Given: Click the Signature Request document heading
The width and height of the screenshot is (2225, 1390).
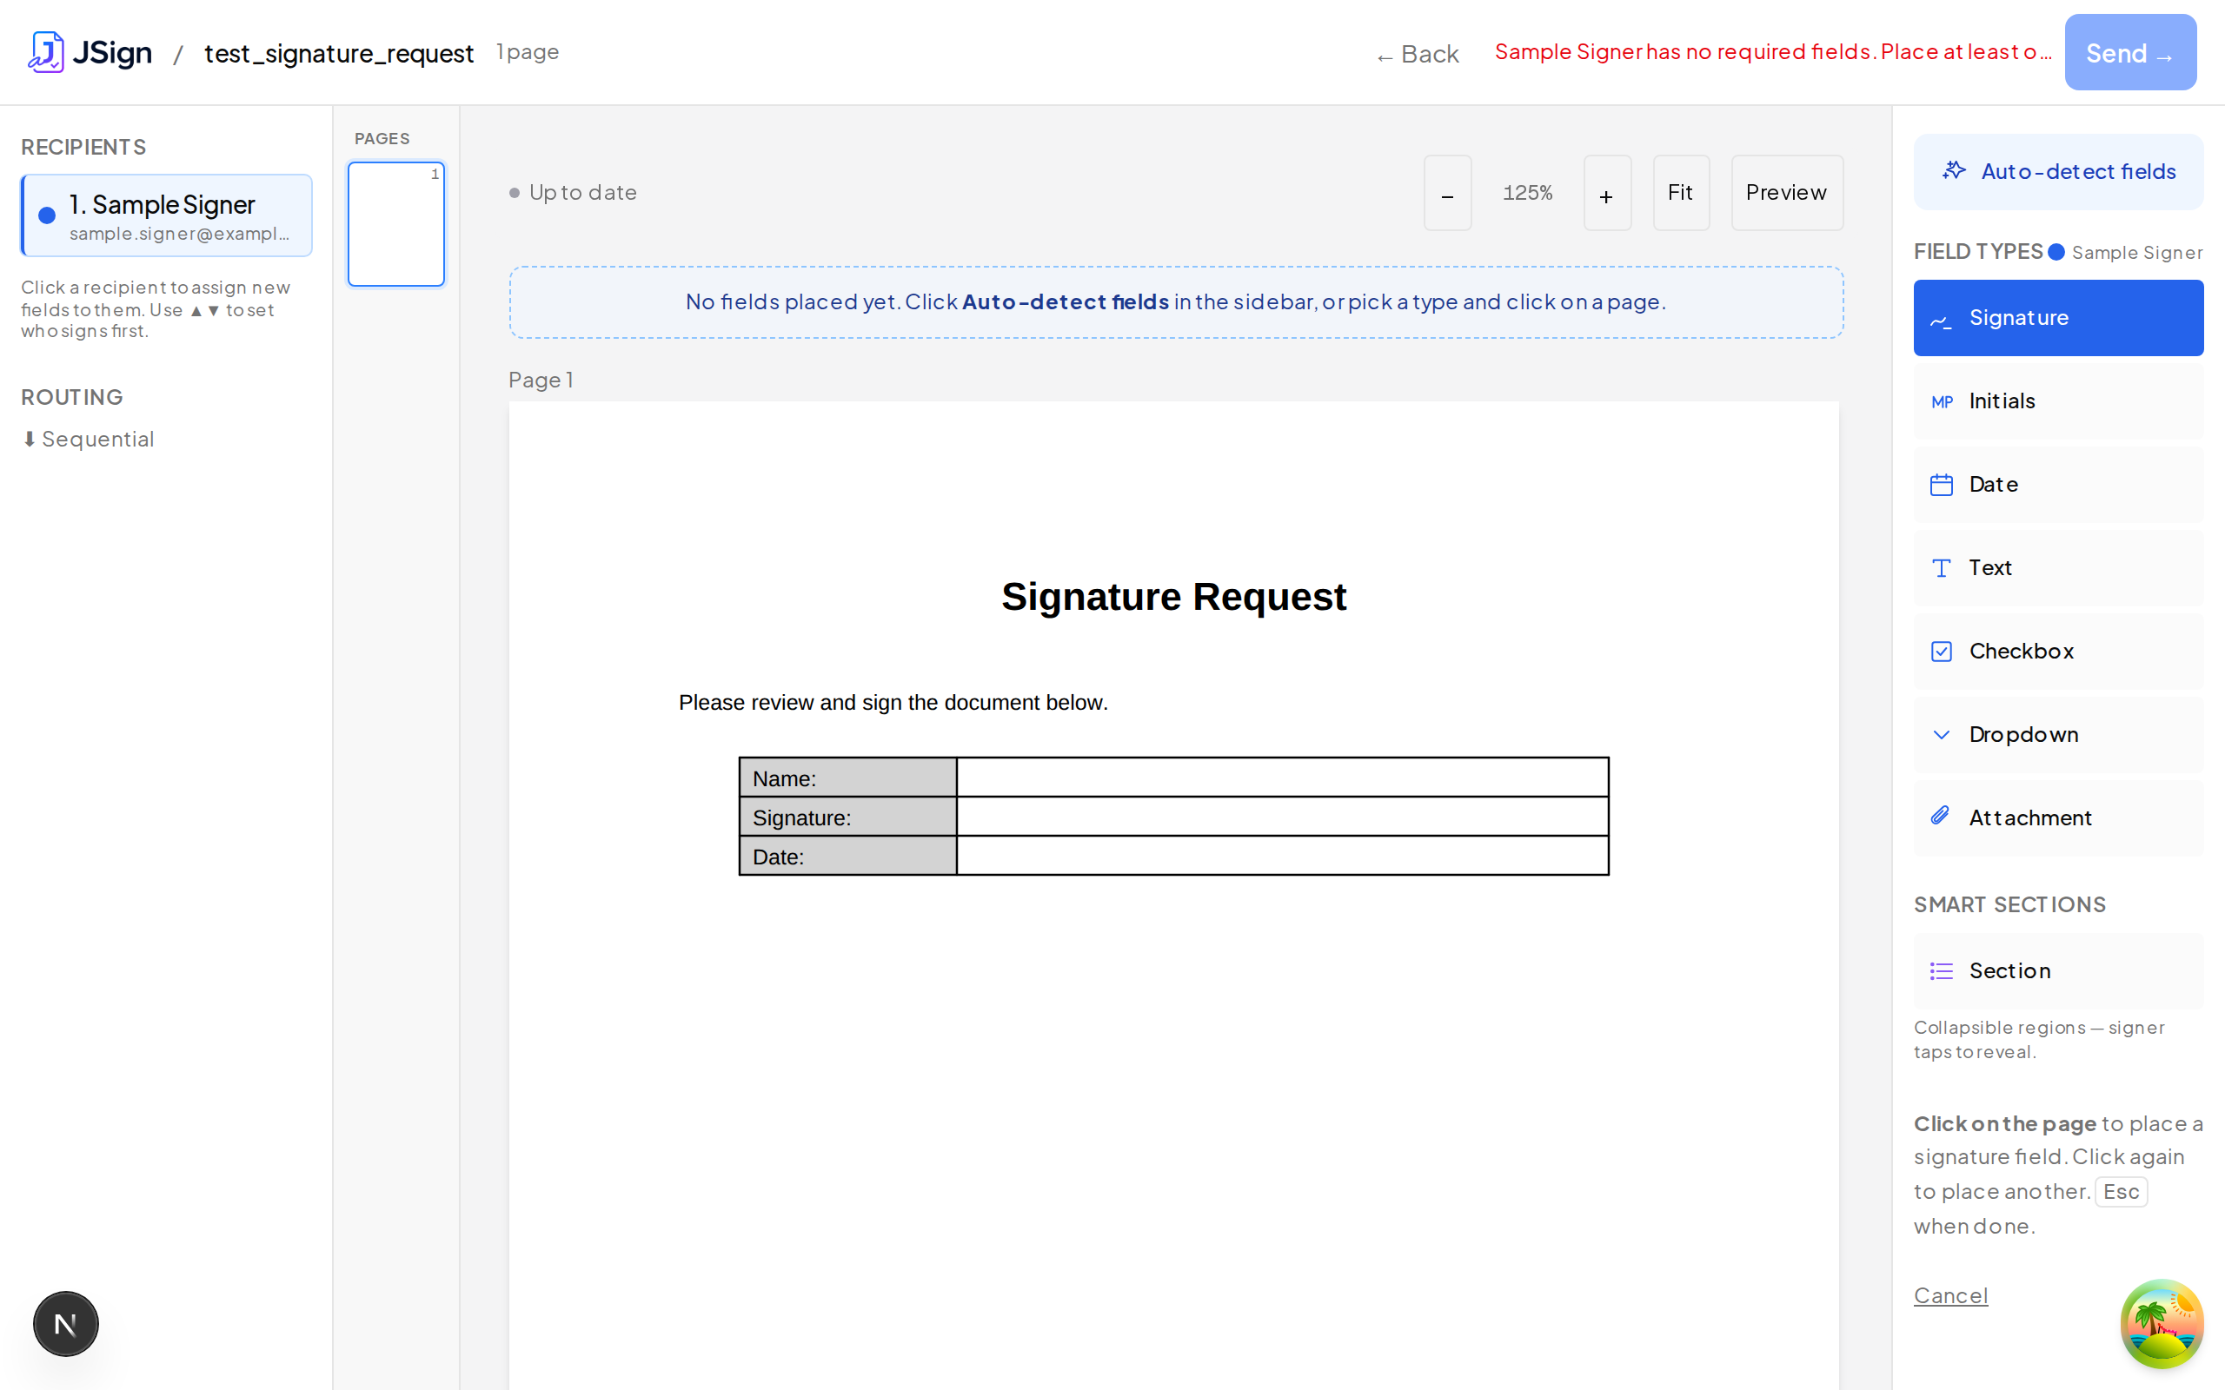Looking at the screenshot, I should 1173,597.
